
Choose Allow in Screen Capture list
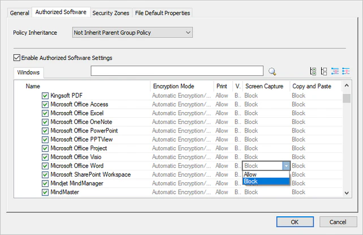266,174
